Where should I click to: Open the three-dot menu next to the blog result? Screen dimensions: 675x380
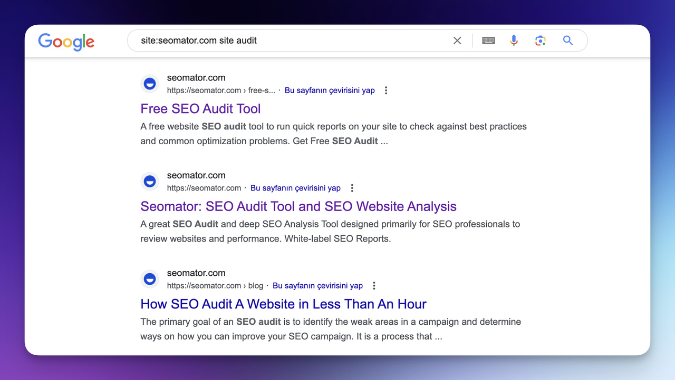point(373,285)
